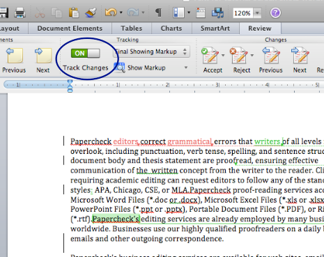Click the Paste clipboard icon

(x=74, y=13)
